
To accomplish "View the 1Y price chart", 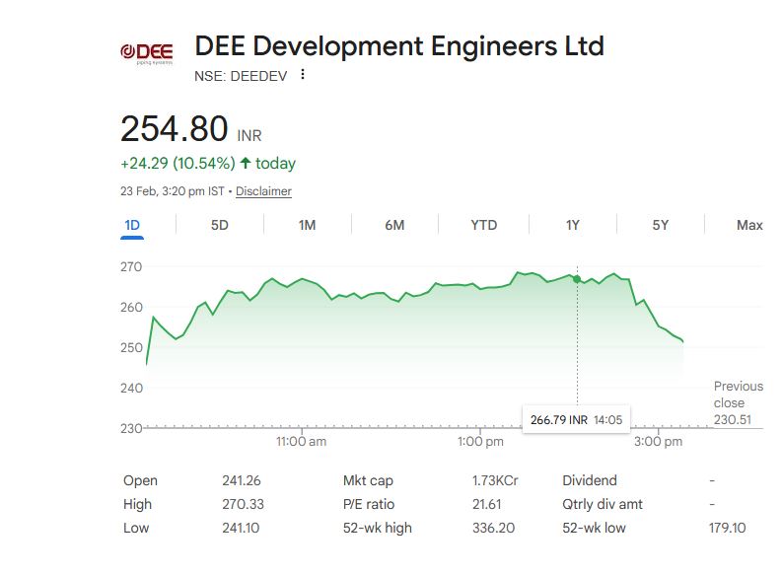I will (x=572, y=225).
